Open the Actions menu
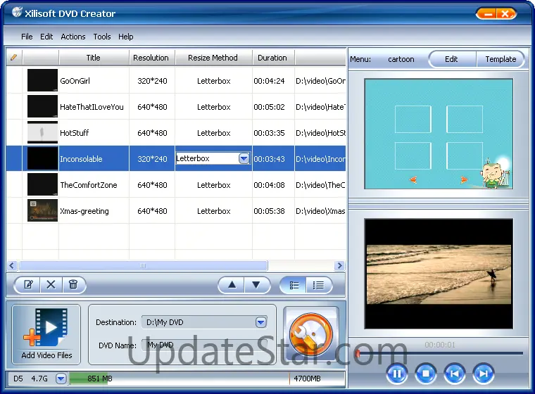 point(73,37)
